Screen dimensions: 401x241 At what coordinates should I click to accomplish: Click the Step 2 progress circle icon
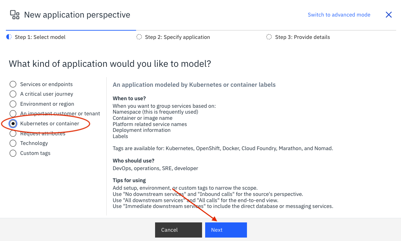[x=139, y=37]
